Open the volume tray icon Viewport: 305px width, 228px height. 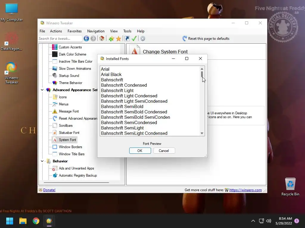coord(269,221)
